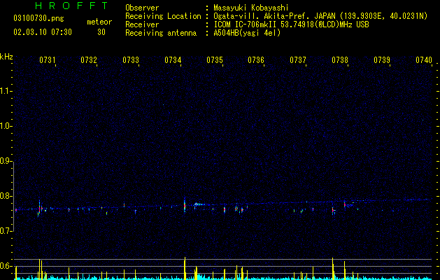This screenshot has height=280, width=440.
Task: Click the 1.1 kHz frequency label
Action: coord(6,91)
